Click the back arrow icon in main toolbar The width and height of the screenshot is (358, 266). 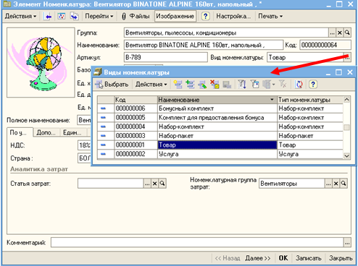click(x=48, y=17)
